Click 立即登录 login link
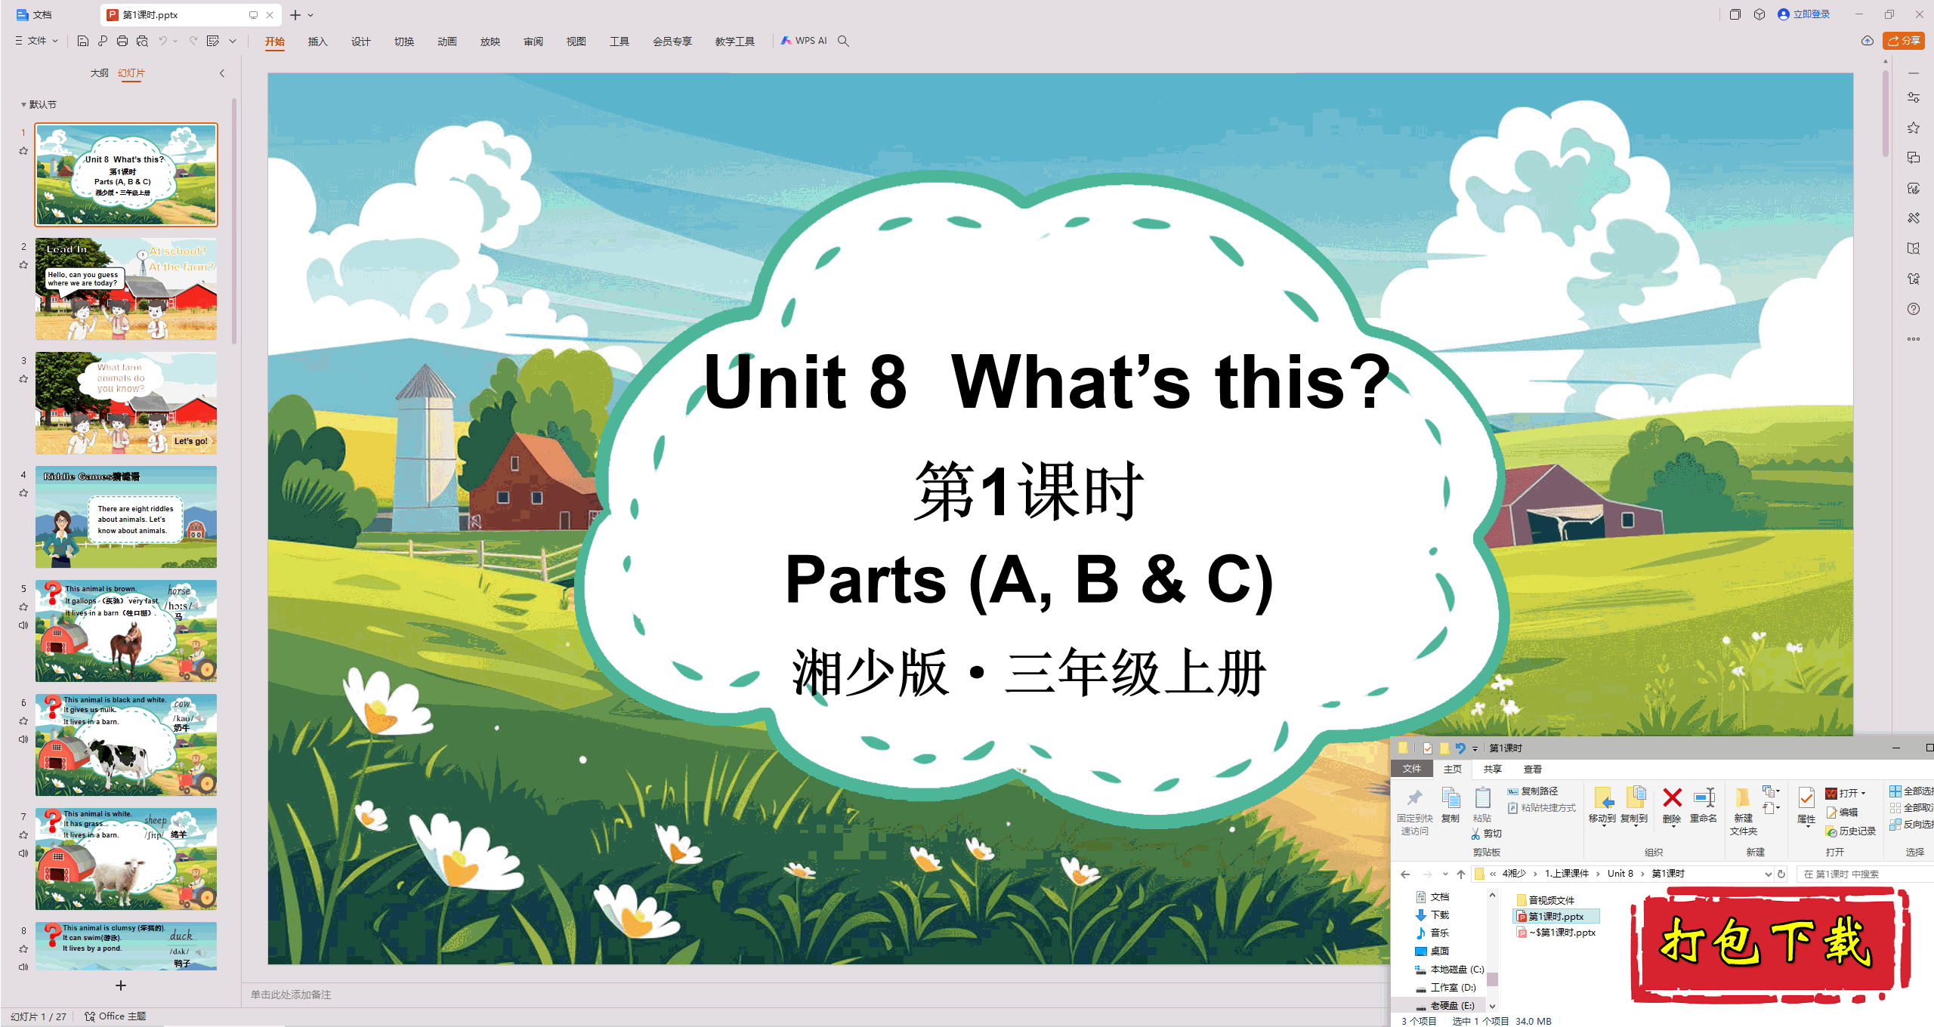Image resolution: width=1934 pixels, height=1027 pixels. tap(1804, 14)
